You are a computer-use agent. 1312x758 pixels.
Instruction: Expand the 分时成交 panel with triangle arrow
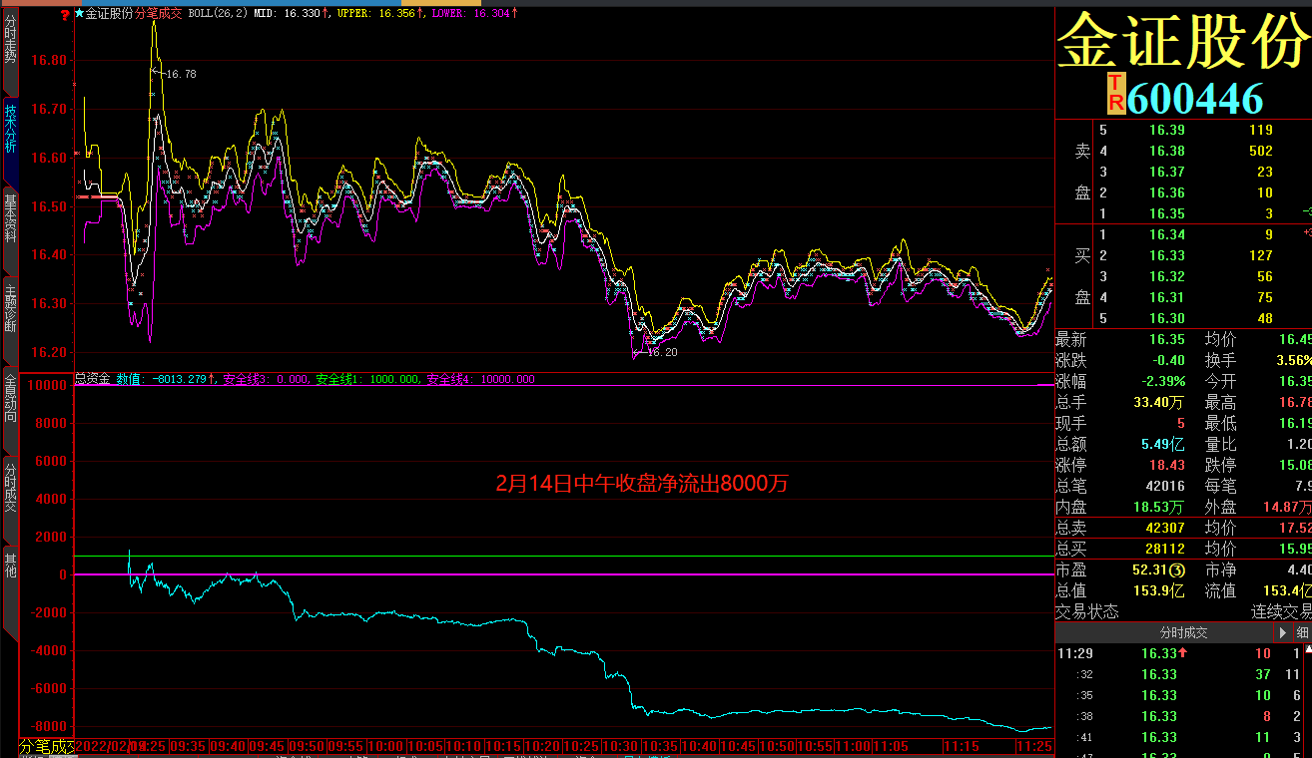point(1283,632)
